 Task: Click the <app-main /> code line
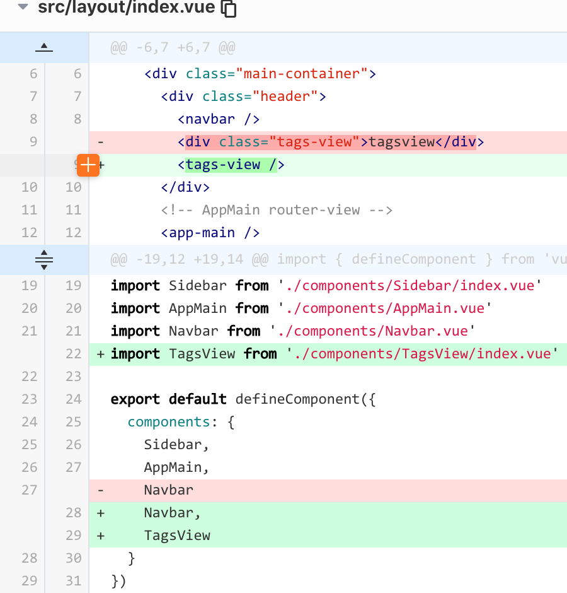210,233
